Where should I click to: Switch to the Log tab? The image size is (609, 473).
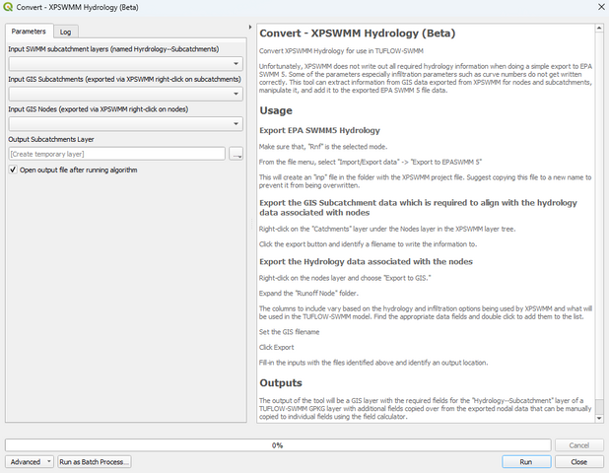point(65,32)
